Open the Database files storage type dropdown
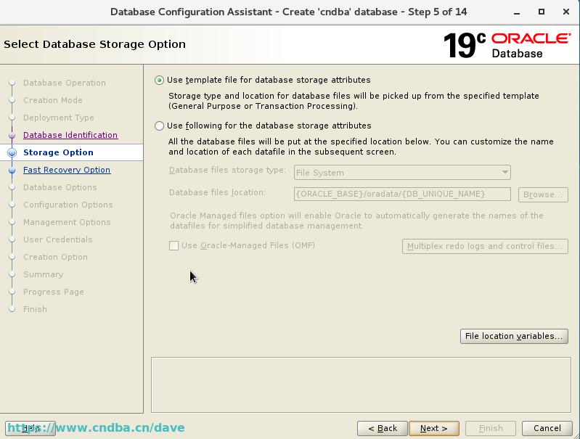Viewport: 580px width, 439px height. pos(402,173)
